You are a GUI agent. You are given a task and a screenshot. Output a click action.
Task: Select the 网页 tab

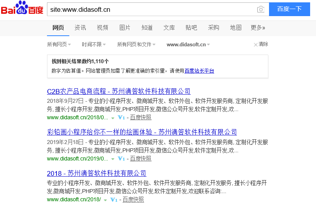(58, 28)
